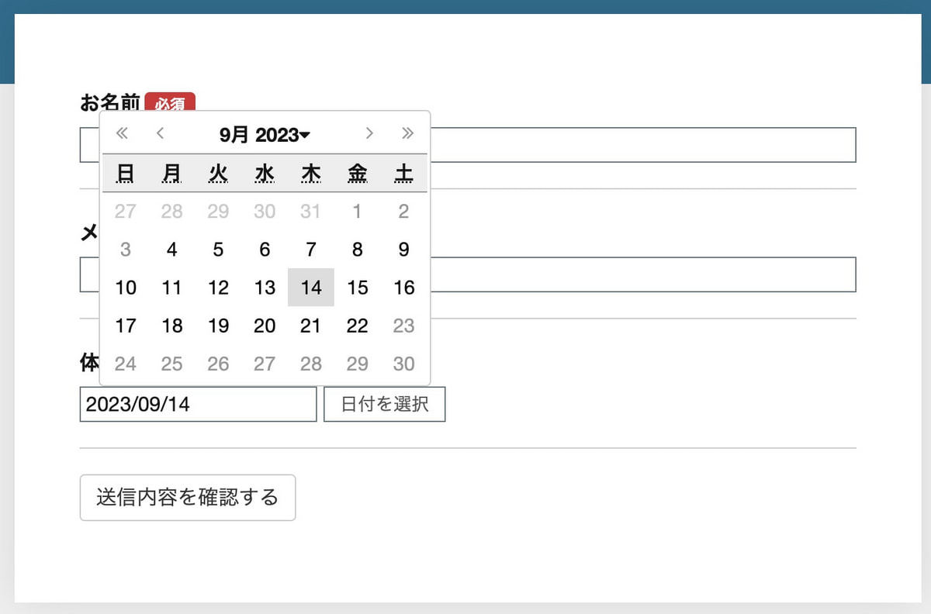Go to previous month with left arrow
Viewport: 931px width, 614px height.
160,133
